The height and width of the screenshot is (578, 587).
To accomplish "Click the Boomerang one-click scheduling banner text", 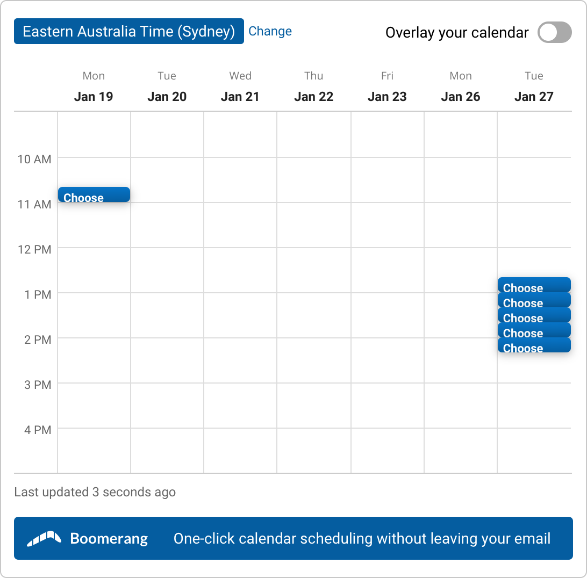I will pyautogui.click(x=362, y=538).
